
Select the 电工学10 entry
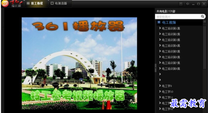click(167, 92)
